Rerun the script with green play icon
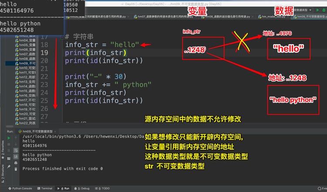The image size is (327, 192). click(x=9, y=138)
